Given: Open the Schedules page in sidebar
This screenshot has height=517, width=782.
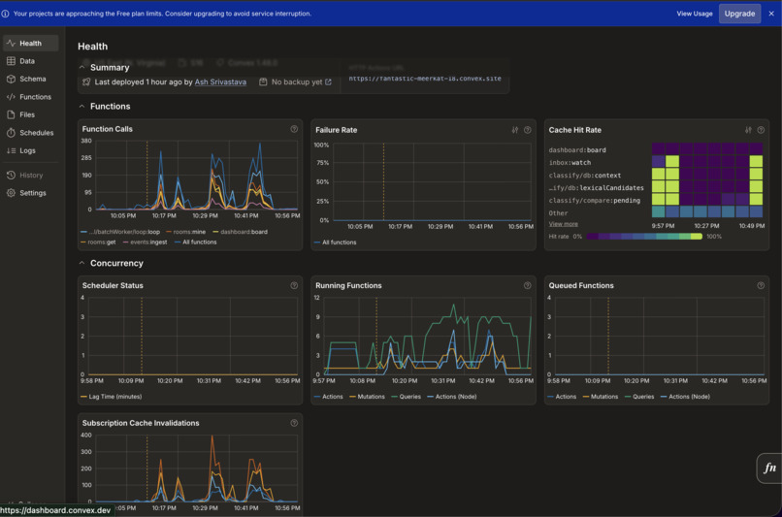Looking at the screenshot, I should pos(30,133).
